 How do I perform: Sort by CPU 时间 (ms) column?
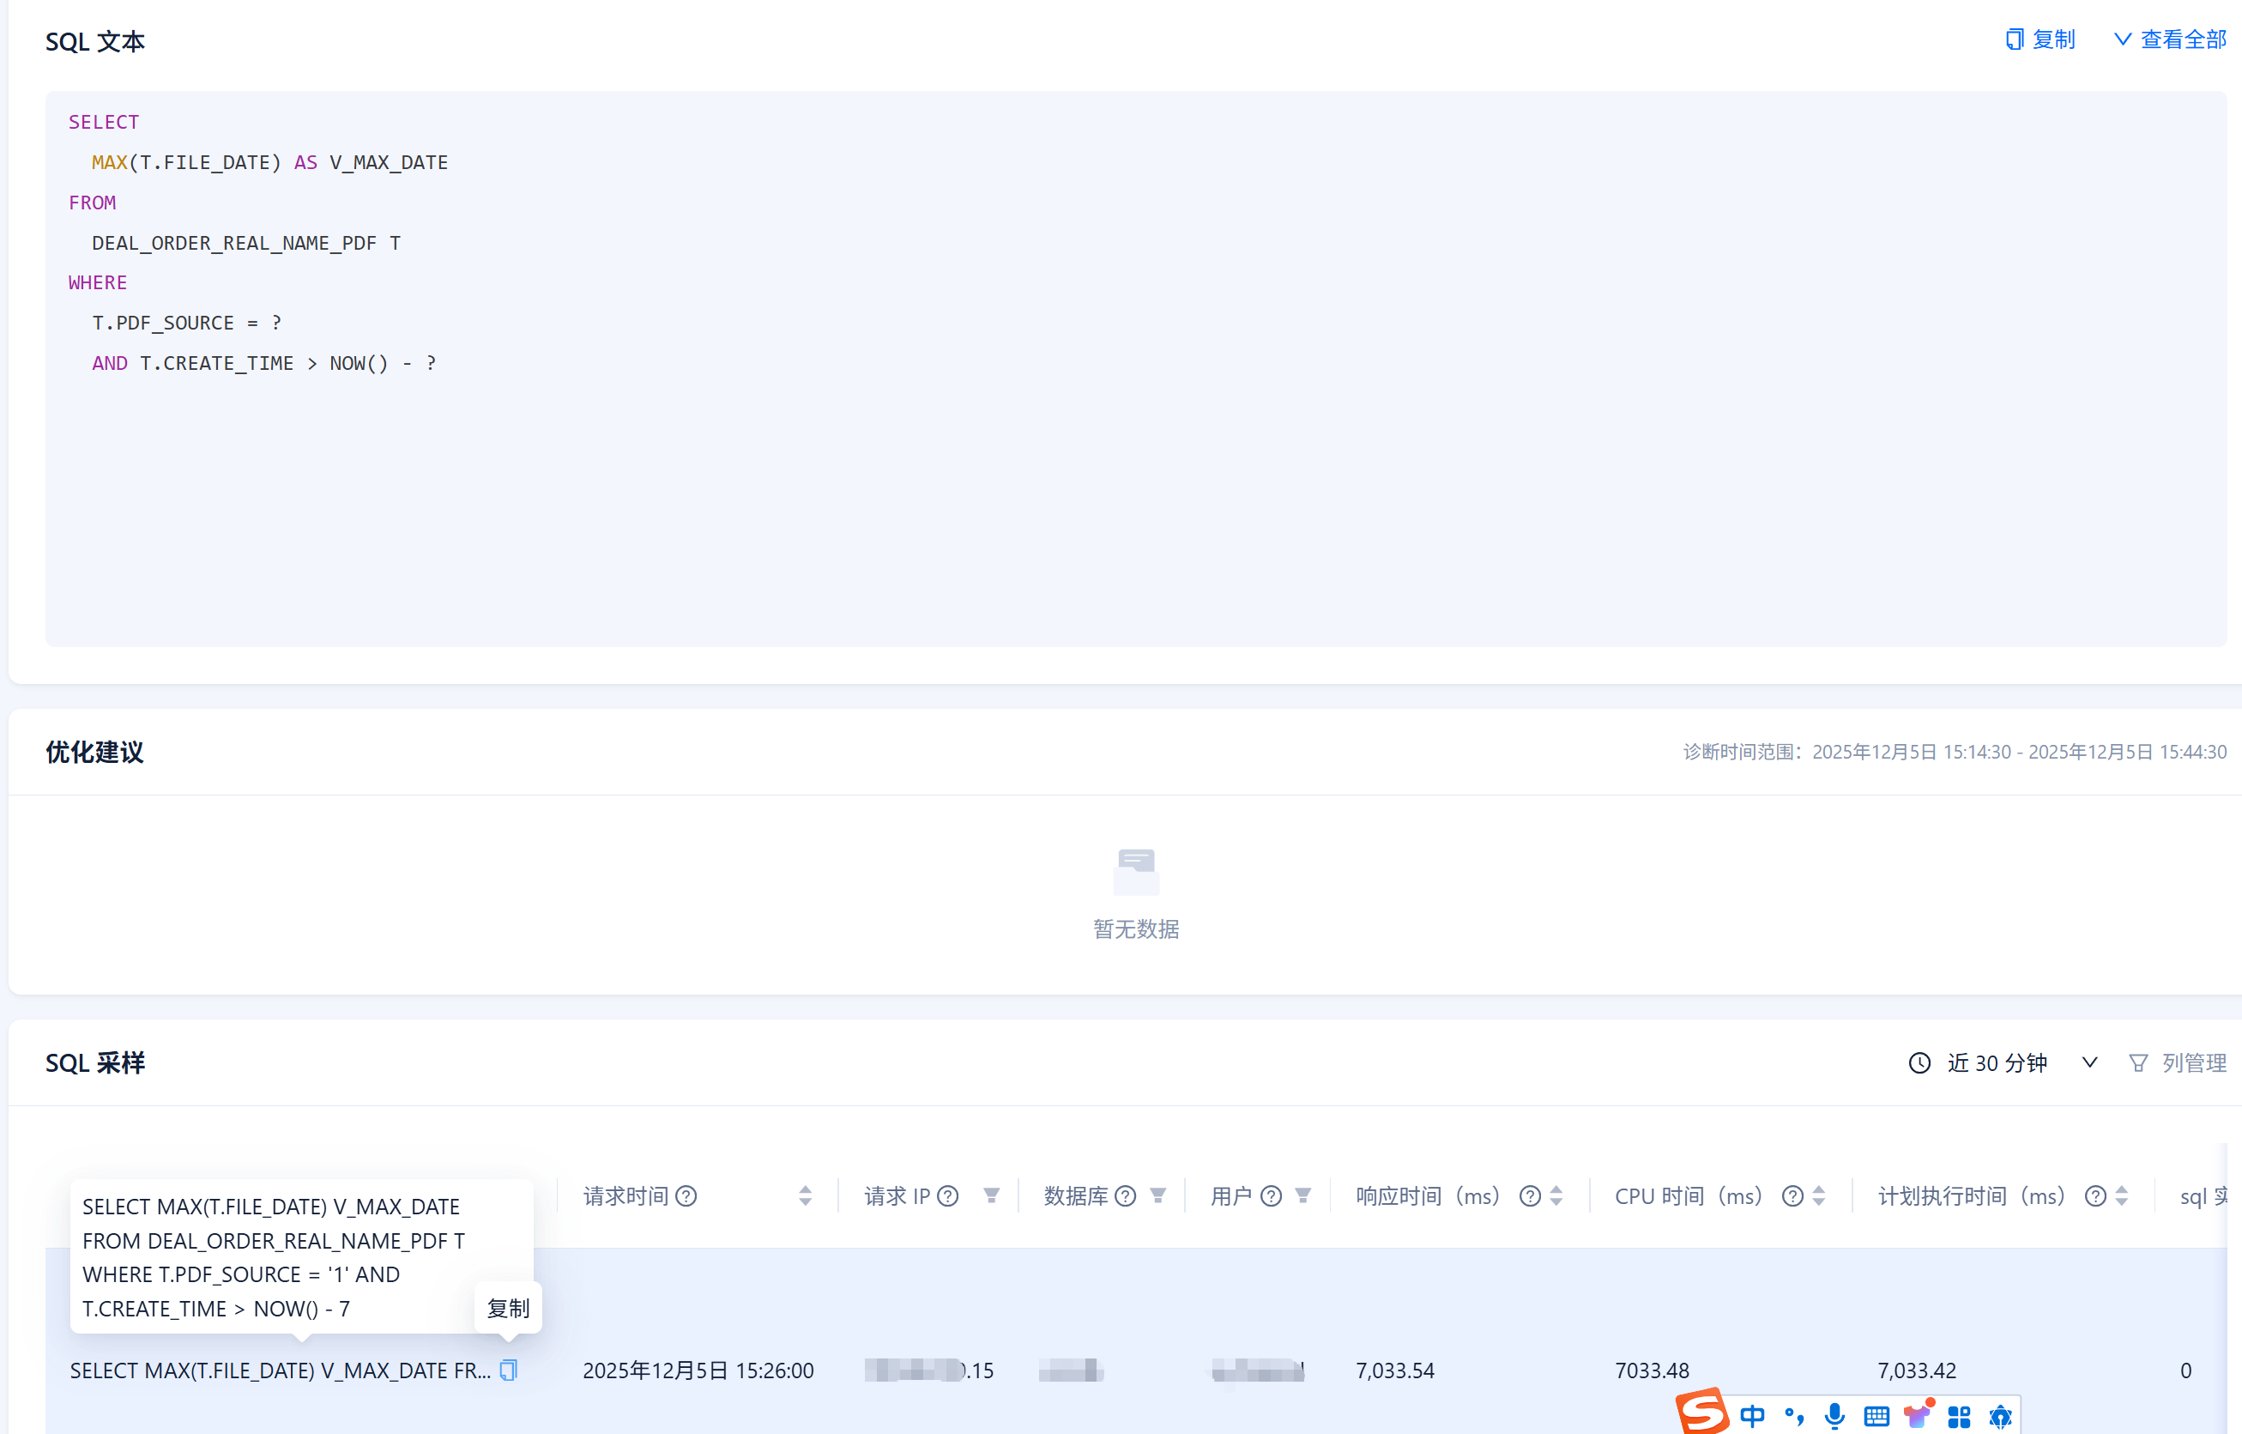click(x=1818, y=1195)
